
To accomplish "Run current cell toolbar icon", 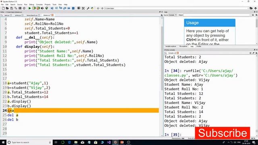I will tap(34, 8).
